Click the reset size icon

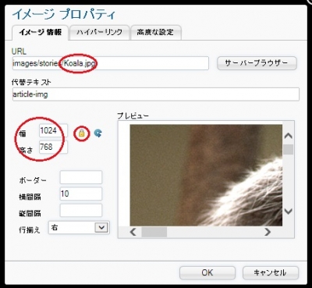(97, 133)
